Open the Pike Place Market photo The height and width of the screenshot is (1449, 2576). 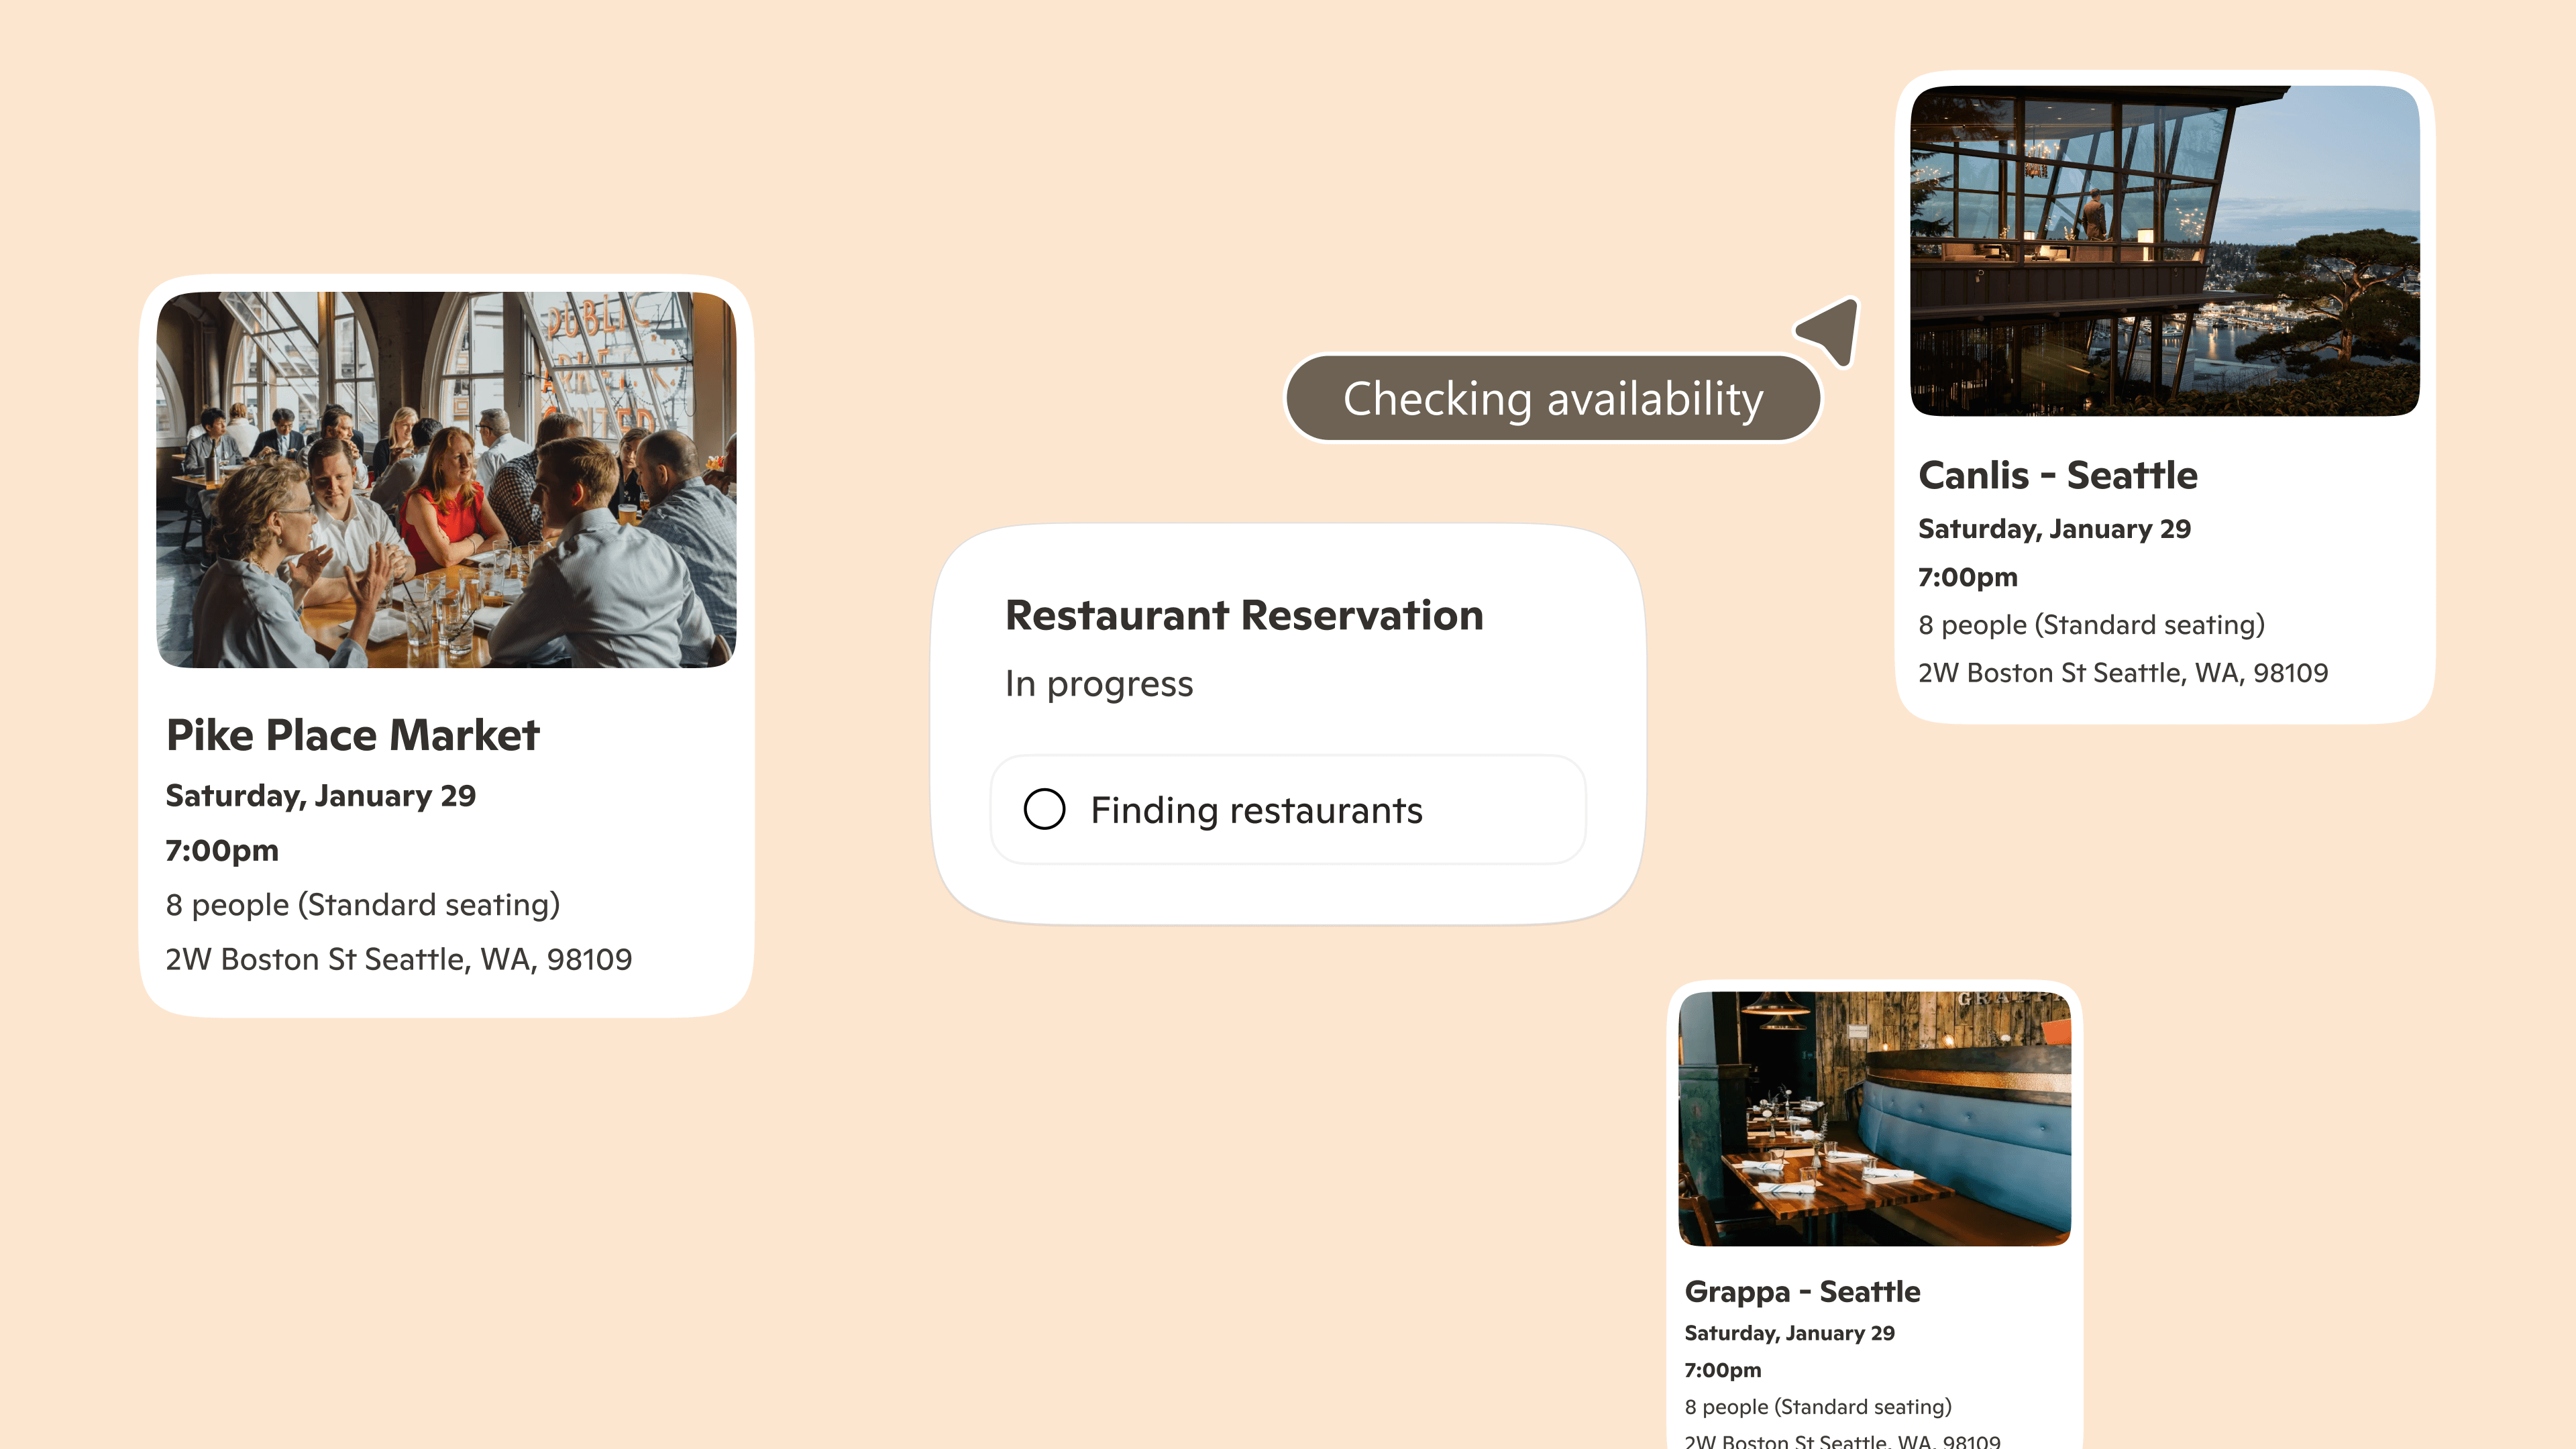pyautogui.click(x=446, y=480)
